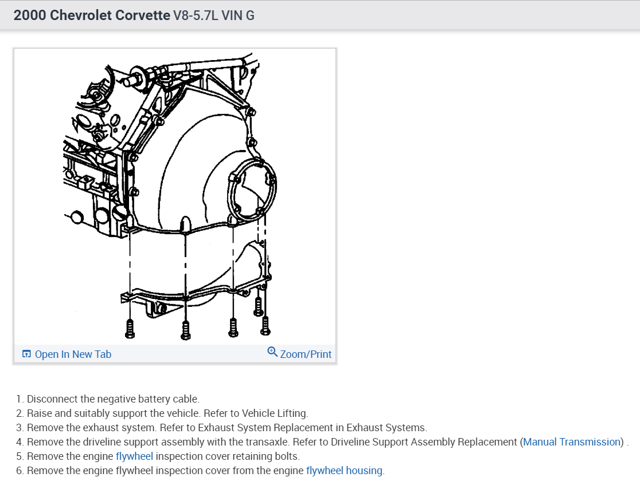The height and width of the screenshot is (485, 640).
Task: Click the 'V8-5.7L VIN G' engine text
Action: click(214, 15)
